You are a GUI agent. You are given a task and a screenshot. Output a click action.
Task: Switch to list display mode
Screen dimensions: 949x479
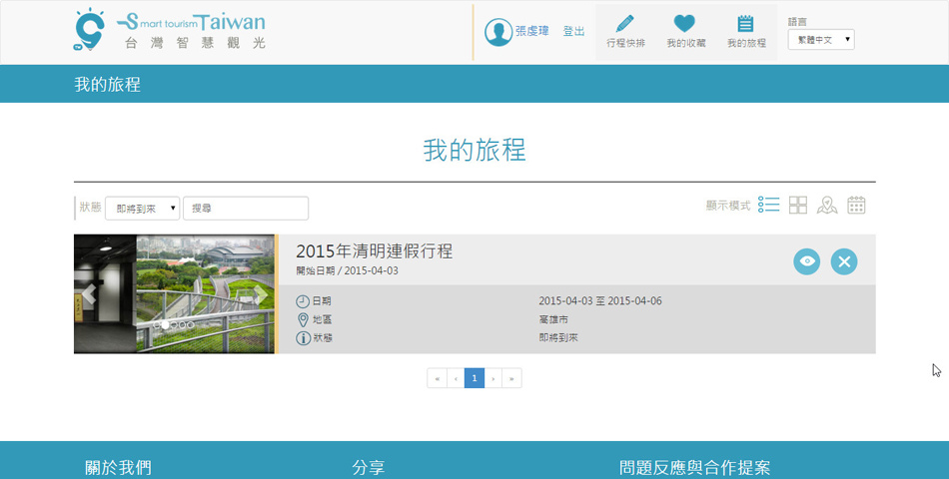(768, 205)
